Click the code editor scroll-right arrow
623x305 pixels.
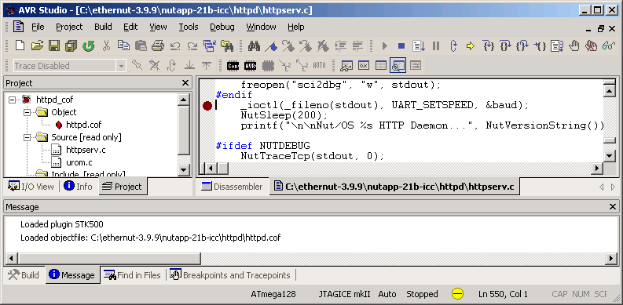(597, 168)
